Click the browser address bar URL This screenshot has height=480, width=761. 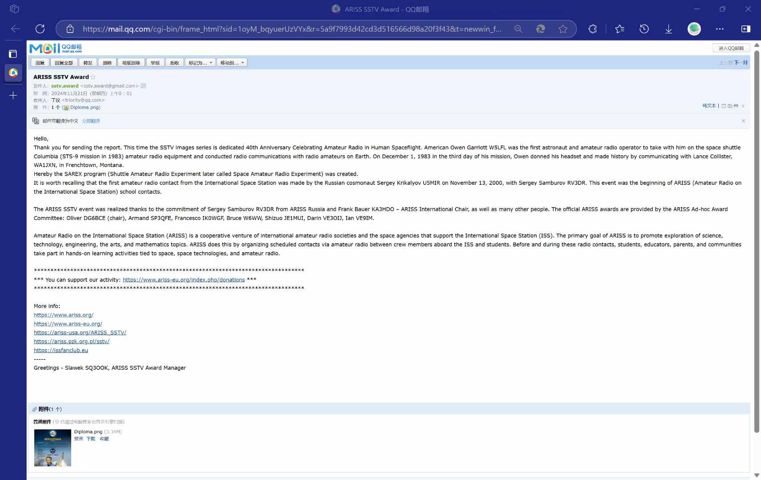[292, 29]
